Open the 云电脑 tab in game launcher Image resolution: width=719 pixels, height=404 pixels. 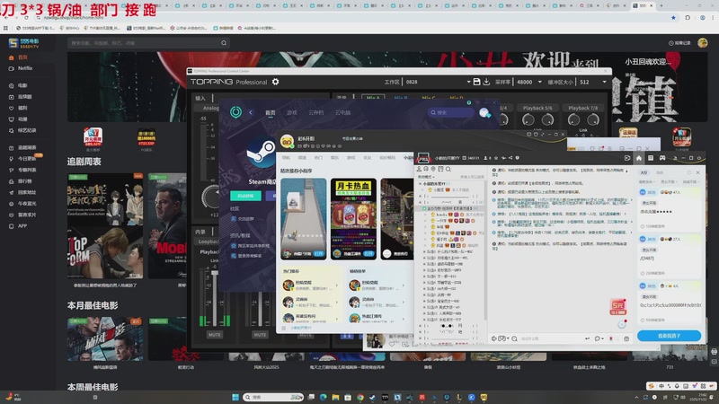(342, 112)
